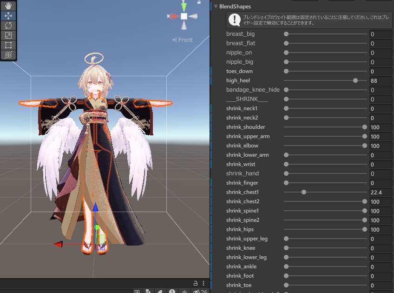
Task: Click the green plane handle of move gizmo
Action: click(101, 239)
